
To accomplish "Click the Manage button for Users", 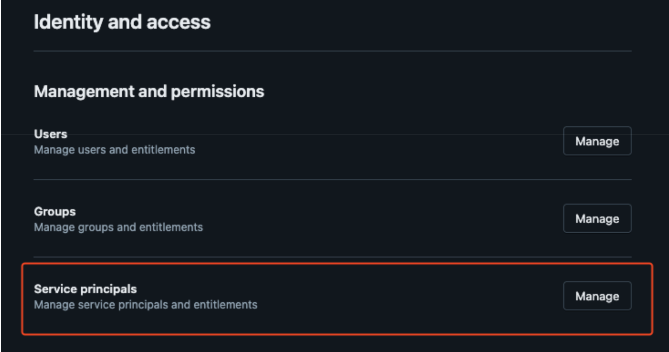I will (597, 141).
